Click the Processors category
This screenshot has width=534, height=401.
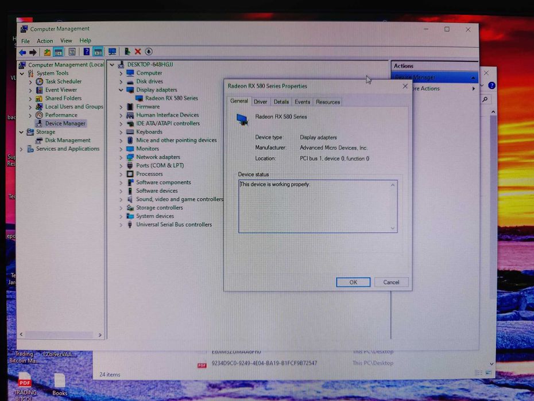click(x=149, y=174)
